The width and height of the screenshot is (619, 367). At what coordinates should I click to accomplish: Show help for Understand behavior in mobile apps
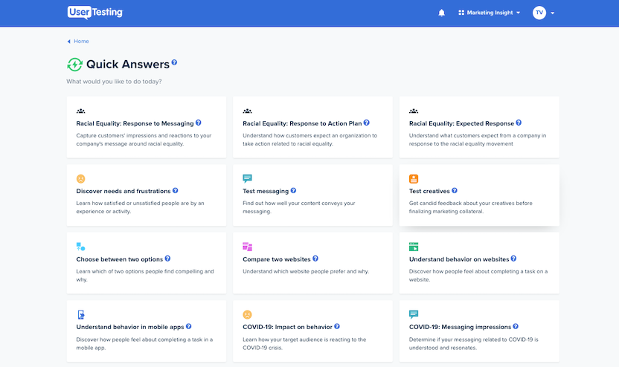coord(189,326)
